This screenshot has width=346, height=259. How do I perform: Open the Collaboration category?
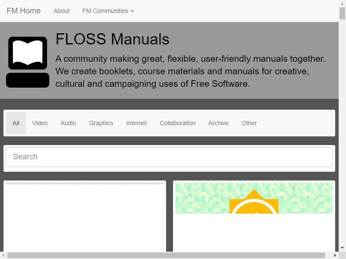pos(178,123)
